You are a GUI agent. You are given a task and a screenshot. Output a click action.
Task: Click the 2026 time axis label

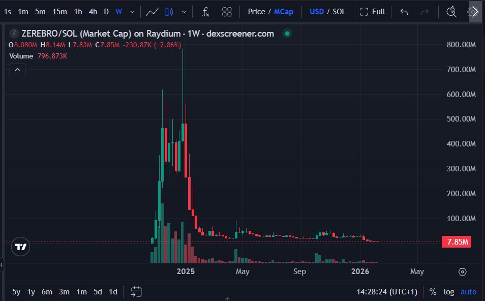point(360,272)
